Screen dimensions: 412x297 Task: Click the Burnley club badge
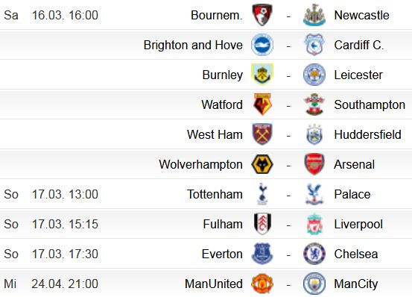pos(262,75)
